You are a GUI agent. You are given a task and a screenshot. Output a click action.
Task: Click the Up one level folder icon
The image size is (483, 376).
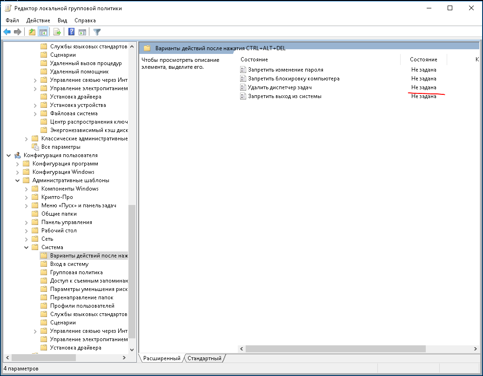(x=32, y=32)
